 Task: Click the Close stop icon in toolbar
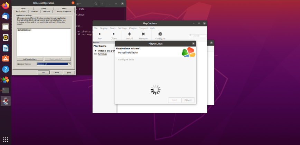113,34
